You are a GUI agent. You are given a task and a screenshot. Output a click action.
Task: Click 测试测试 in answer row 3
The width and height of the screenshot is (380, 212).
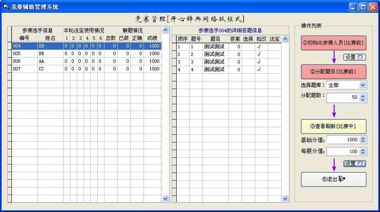coord(214,62)
